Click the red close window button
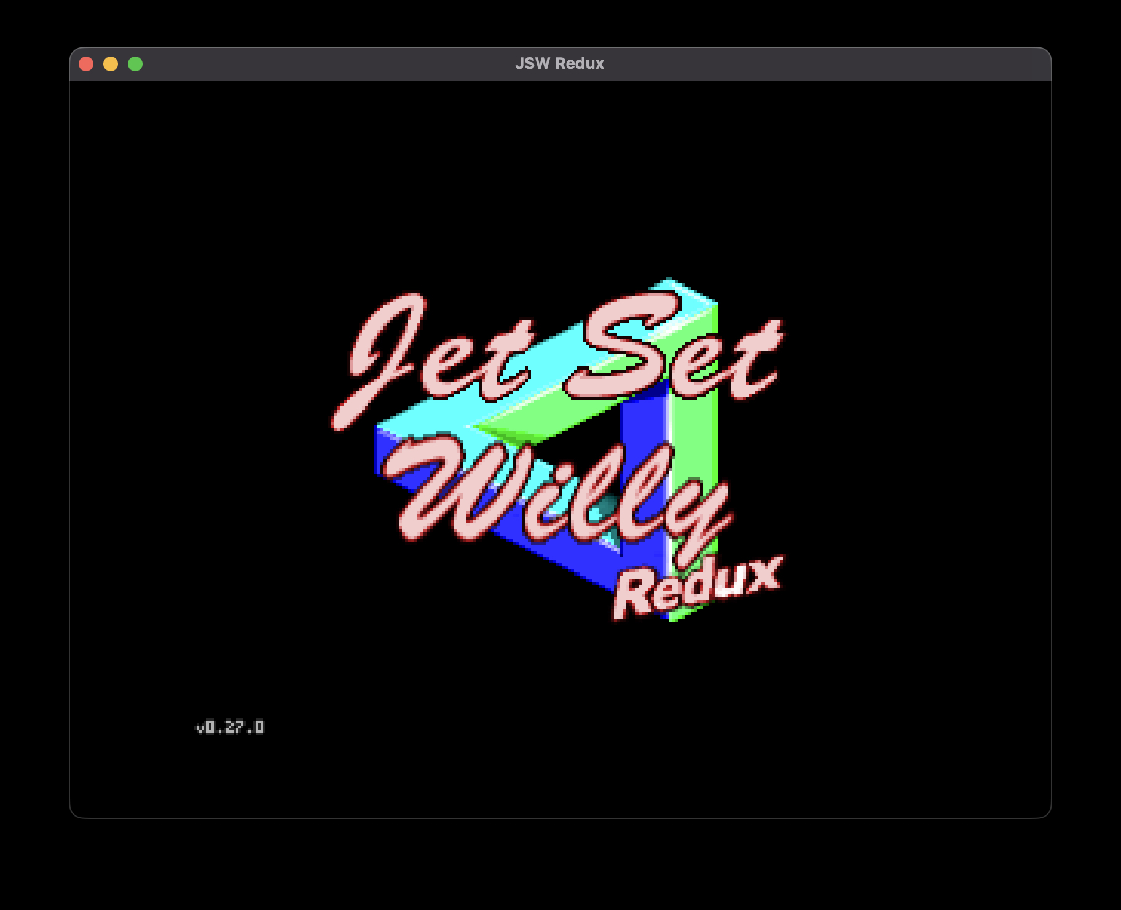Viewport: 1121px width, 910px height. (86, 64)
